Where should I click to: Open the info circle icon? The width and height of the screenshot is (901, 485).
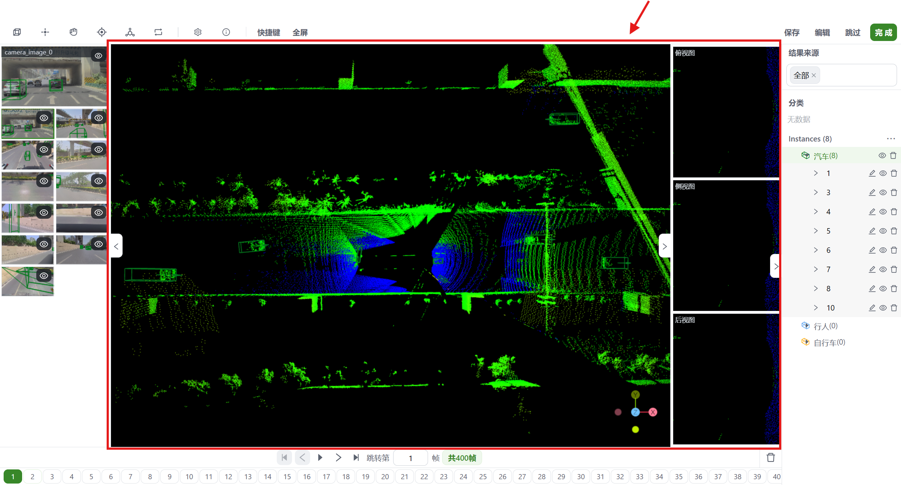tap(226, 32)
